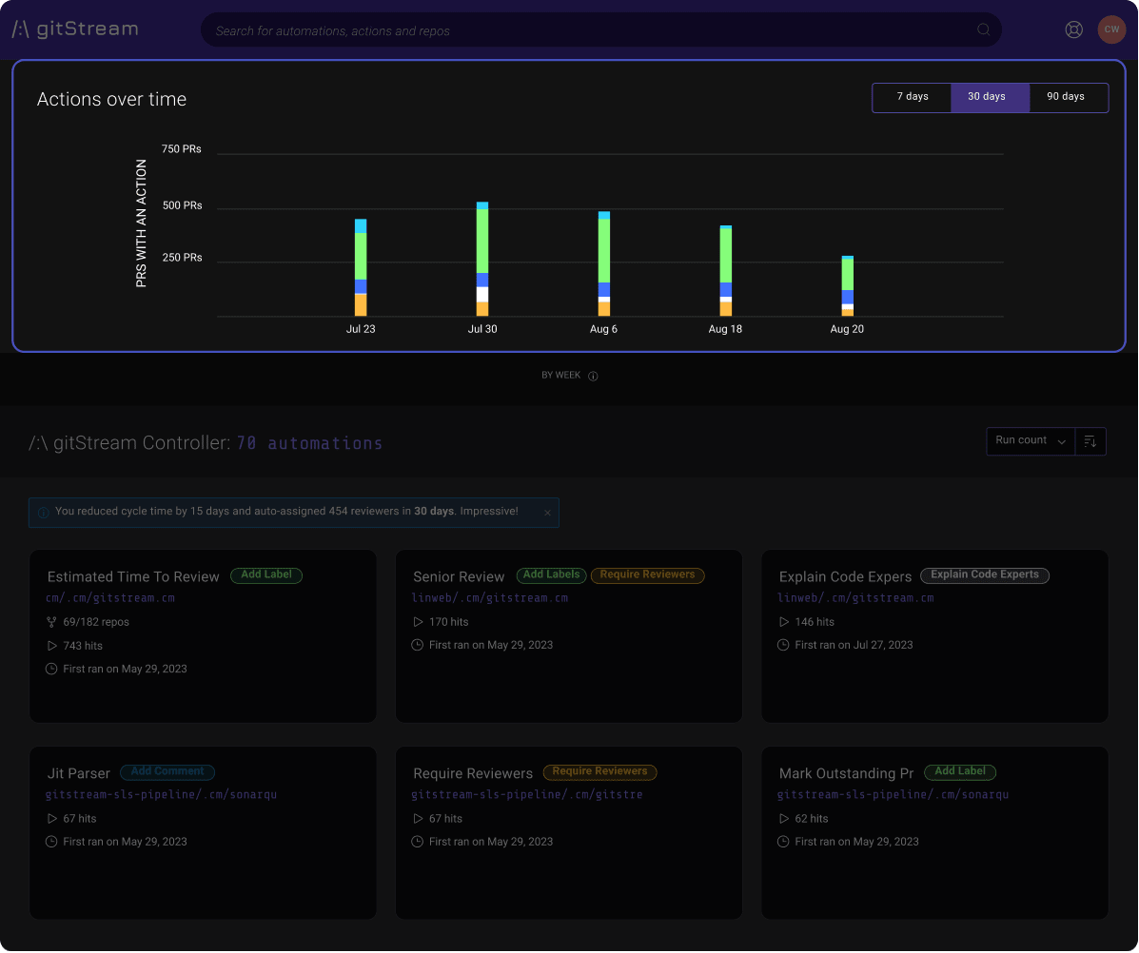Click the clock icon on Jit Parser card

click(x=49, y=841)
